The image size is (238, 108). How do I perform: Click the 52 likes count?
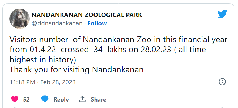coord(26,99)
